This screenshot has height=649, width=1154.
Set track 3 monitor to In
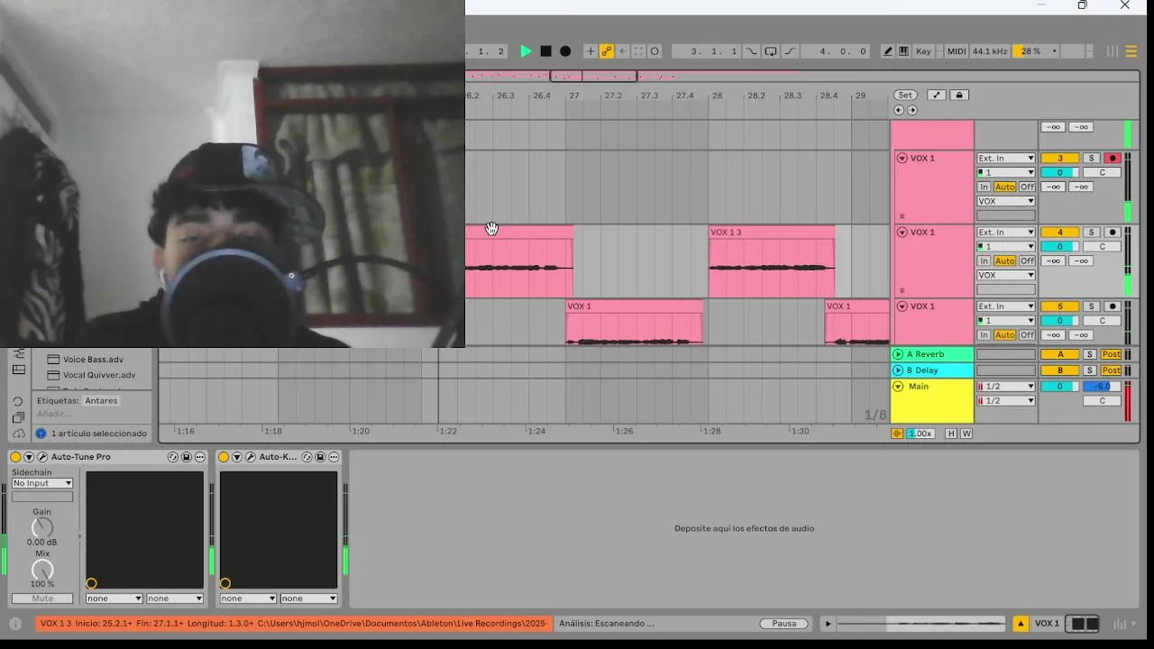click(x=985, y=187)
